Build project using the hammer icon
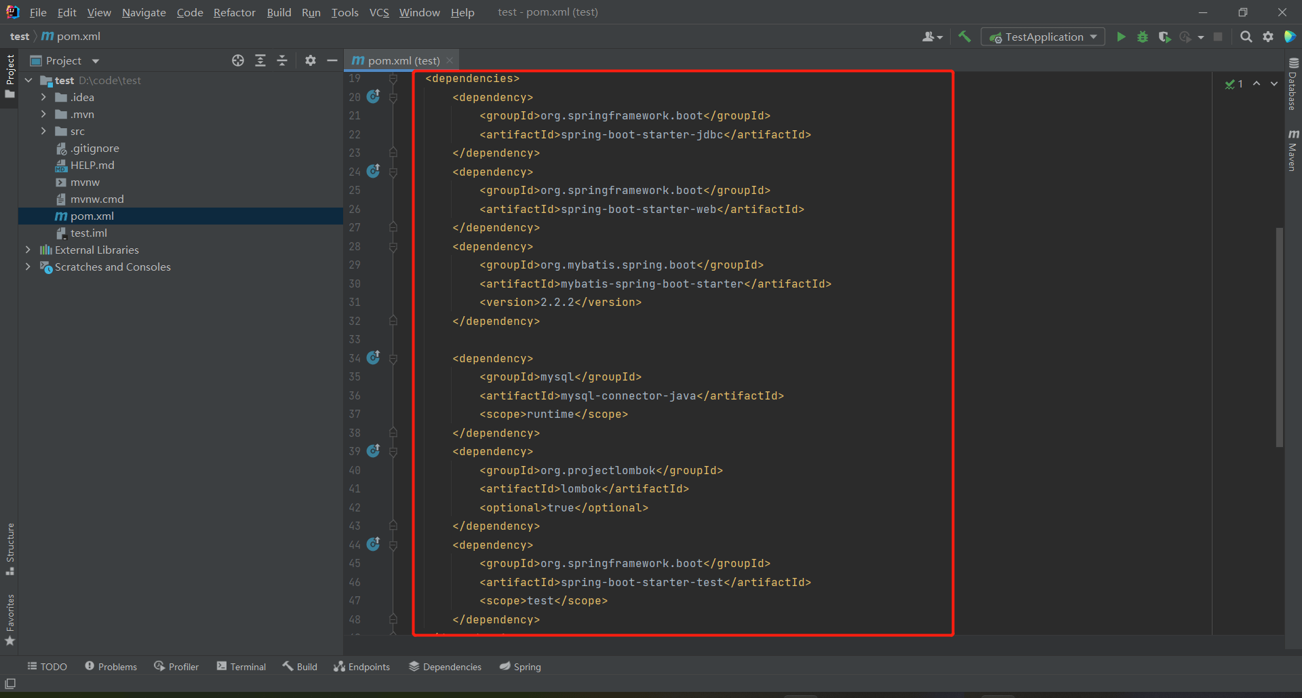Viewport: 1302px width, 698px height. coord(964,37)
